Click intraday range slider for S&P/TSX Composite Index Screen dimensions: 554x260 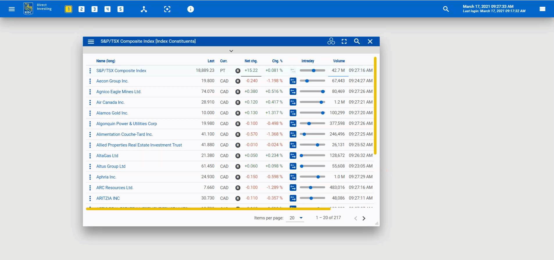(x=312, y=71)
